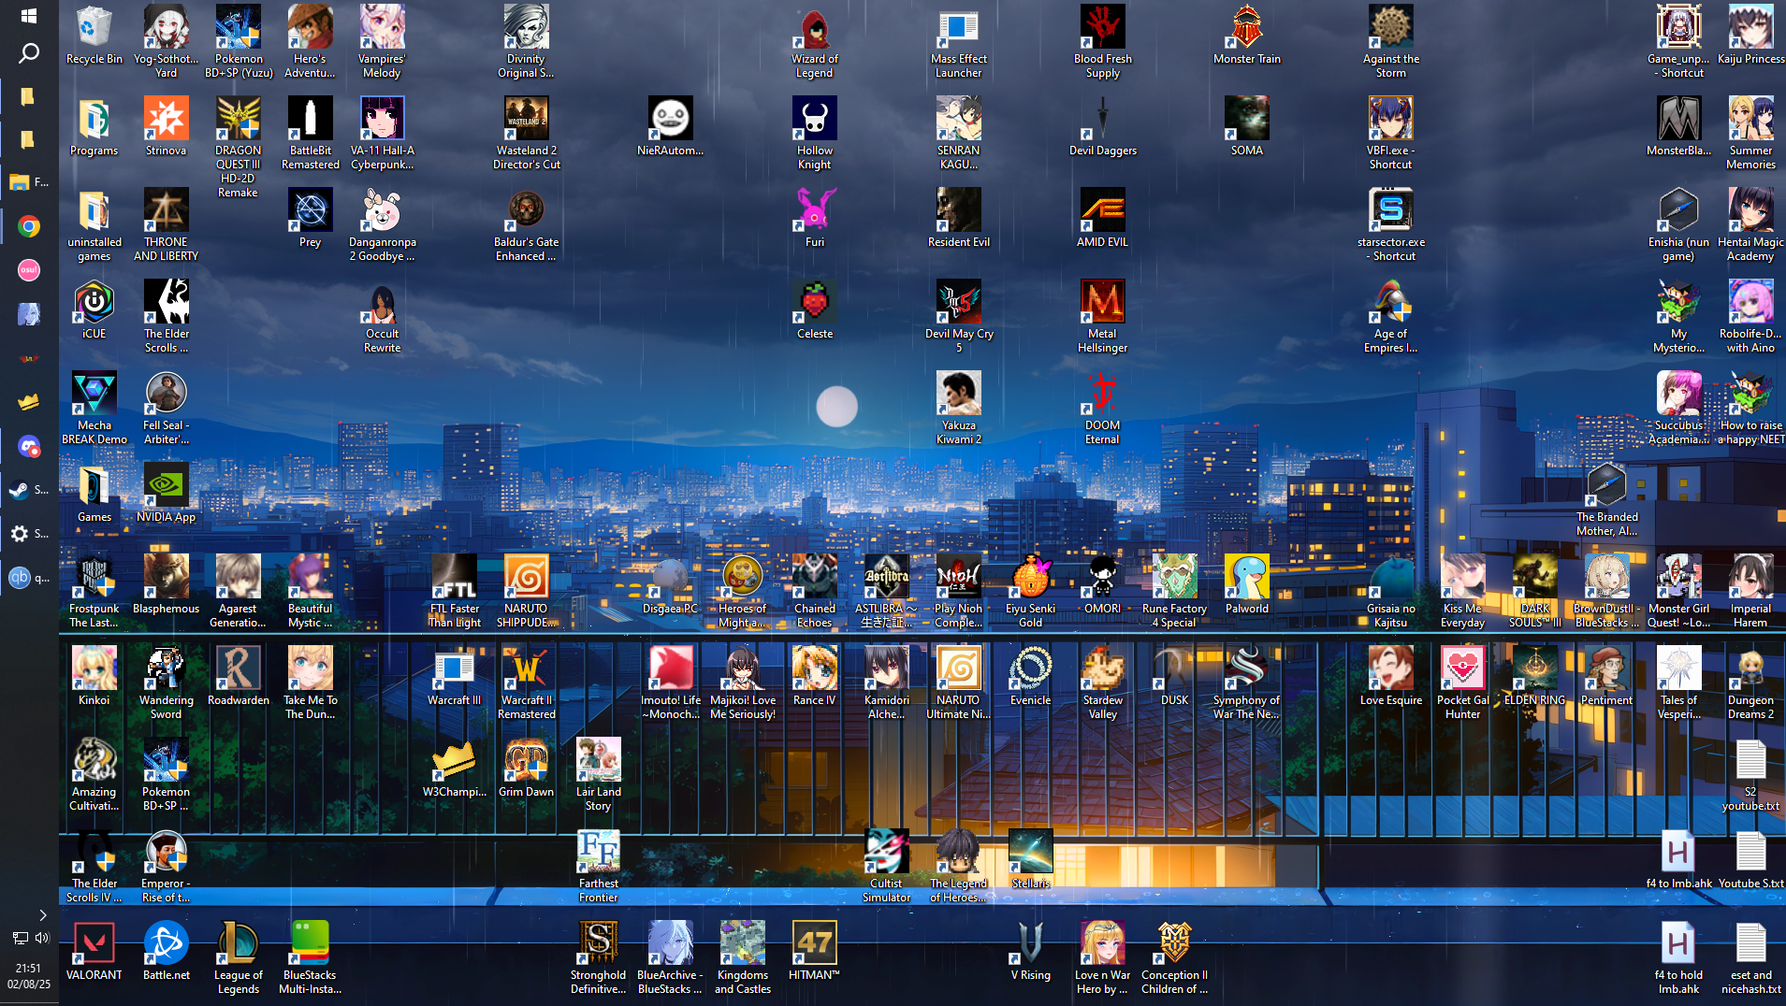Viewport: 1786px width, 1006px height.
Task: Select the Monster Train icon
Action: [1246, 36]
